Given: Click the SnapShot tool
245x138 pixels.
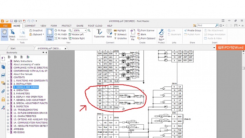Looking at the screenshot, I should click(x=36, y=30).
